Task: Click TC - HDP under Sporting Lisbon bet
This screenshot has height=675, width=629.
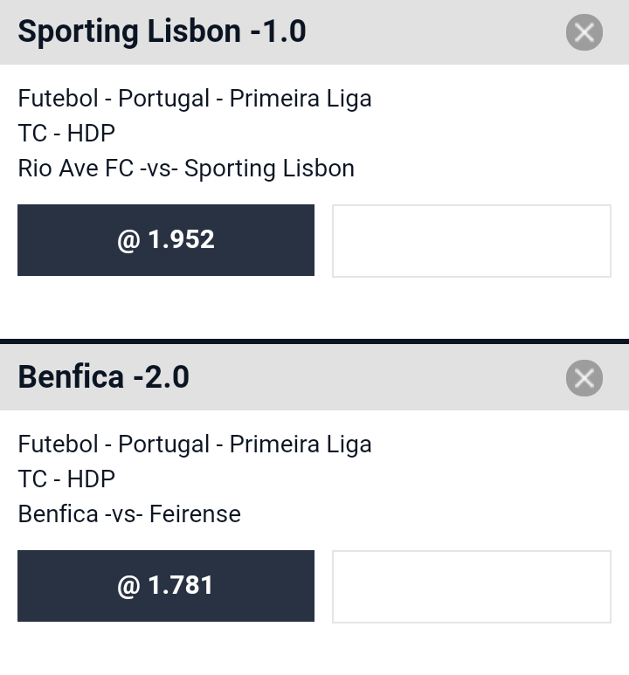Action: pos(66,133)
